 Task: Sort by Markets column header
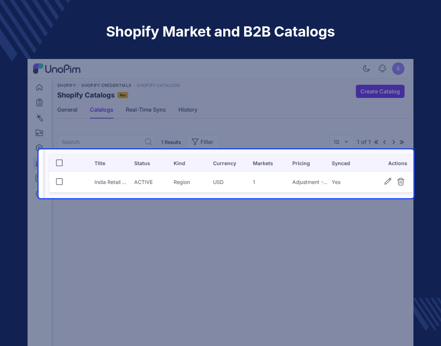263,164
